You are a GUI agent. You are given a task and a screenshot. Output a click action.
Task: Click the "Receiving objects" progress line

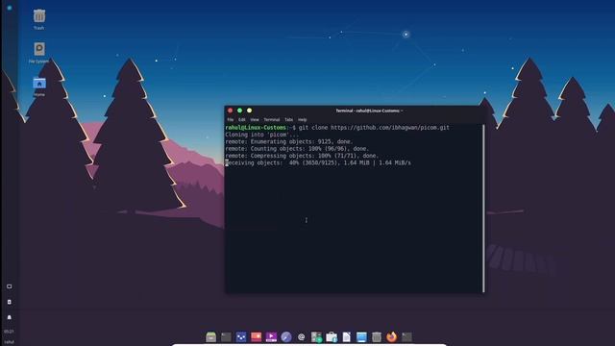318,162
